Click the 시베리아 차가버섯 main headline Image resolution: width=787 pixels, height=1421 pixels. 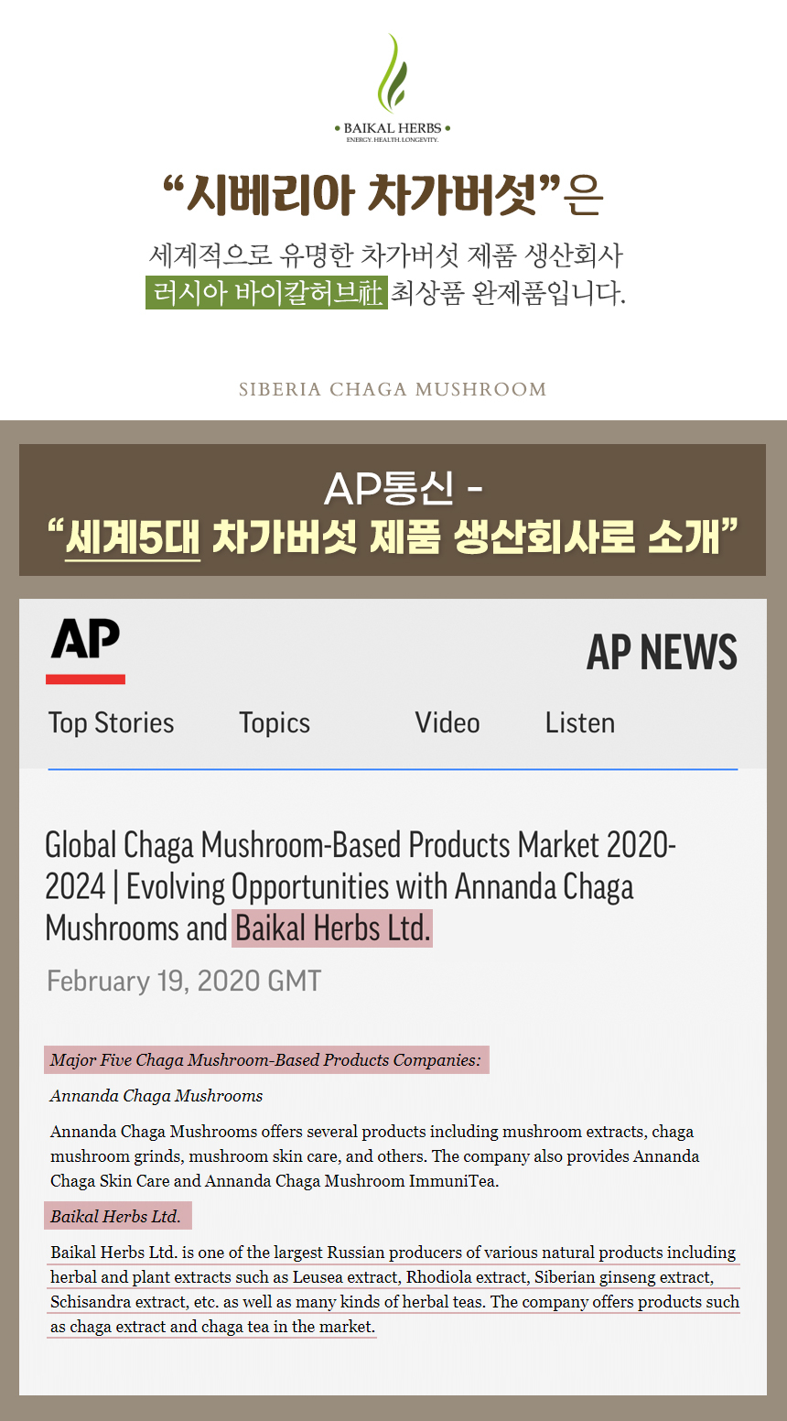point(361,194)
